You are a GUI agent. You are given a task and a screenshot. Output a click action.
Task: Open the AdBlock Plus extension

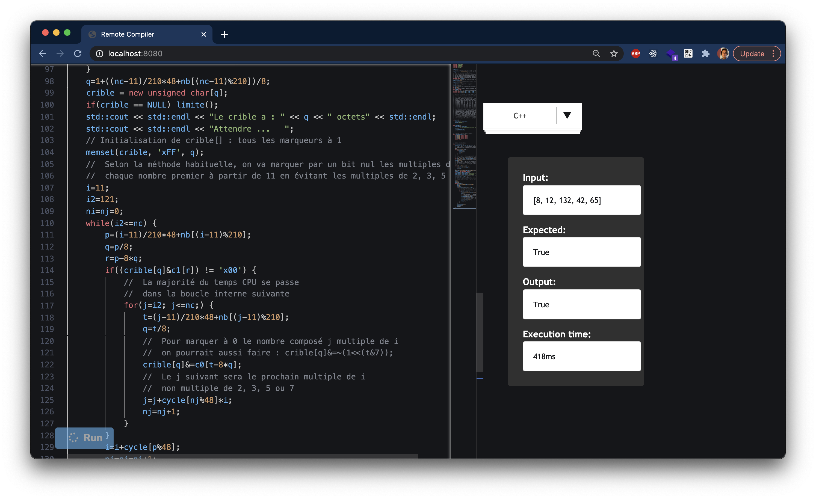click(x=635, y=53)
